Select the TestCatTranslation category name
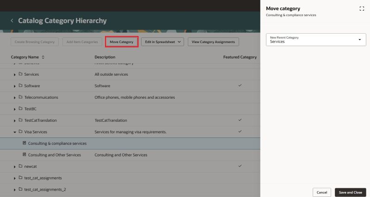Viewport: 370px width, 197px height. (40, 120)
